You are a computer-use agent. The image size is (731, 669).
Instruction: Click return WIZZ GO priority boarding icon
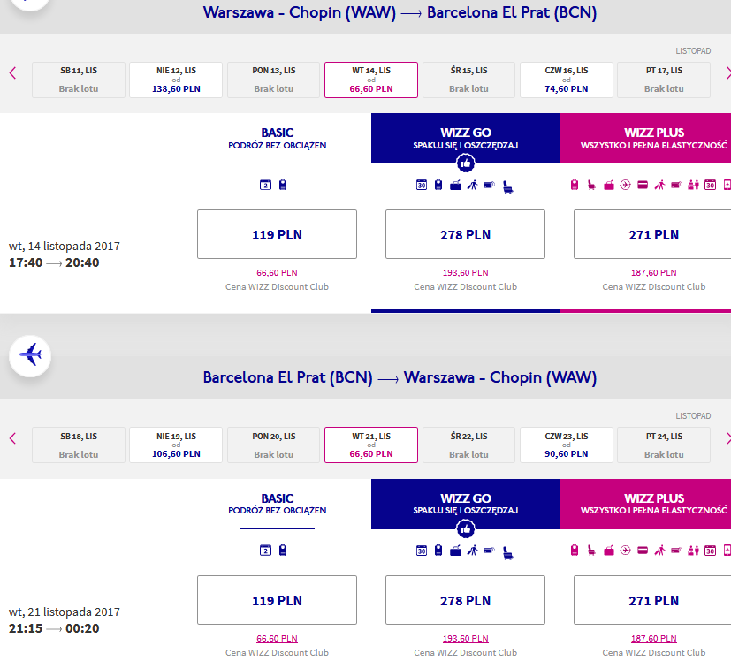pos(472,551)
